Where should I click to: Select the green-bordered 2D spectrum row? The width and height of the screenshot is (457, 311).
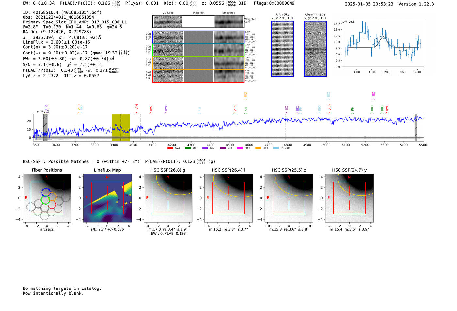click(x=198, y=50)
